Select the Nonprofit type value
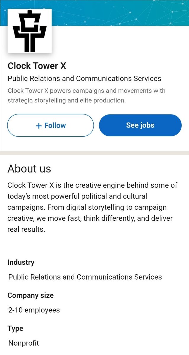This screenshot has width=189, height=355. coord(24,343)
